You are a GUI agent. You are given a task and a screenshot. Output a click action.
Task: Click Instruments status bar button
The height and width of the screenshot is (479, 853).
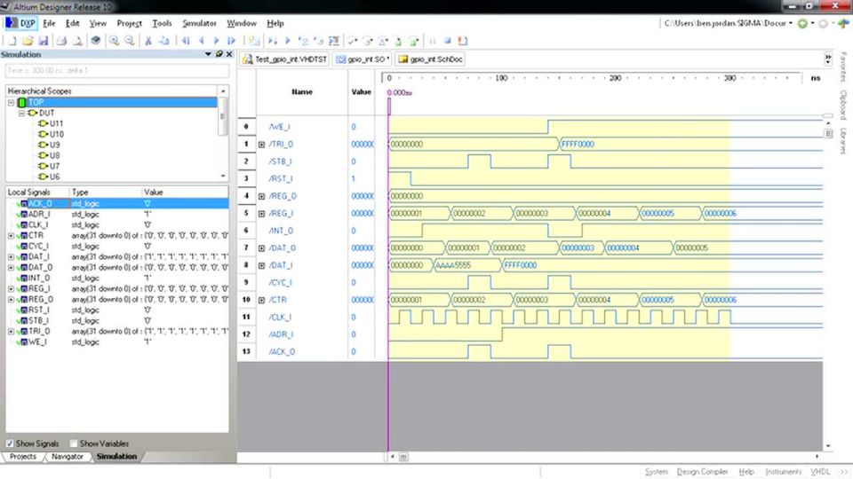[784, 472]
